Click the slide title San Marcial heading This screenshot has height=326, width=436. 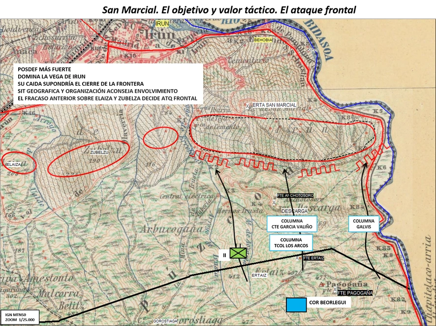click(x=229, y=10)
